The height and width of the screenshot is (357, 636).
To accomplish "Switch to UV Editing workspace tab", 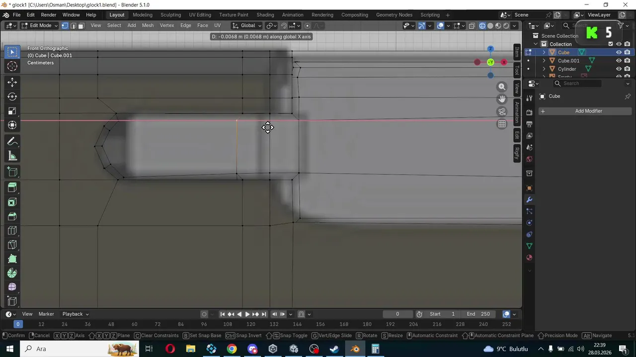I will (x=200, y=15).
